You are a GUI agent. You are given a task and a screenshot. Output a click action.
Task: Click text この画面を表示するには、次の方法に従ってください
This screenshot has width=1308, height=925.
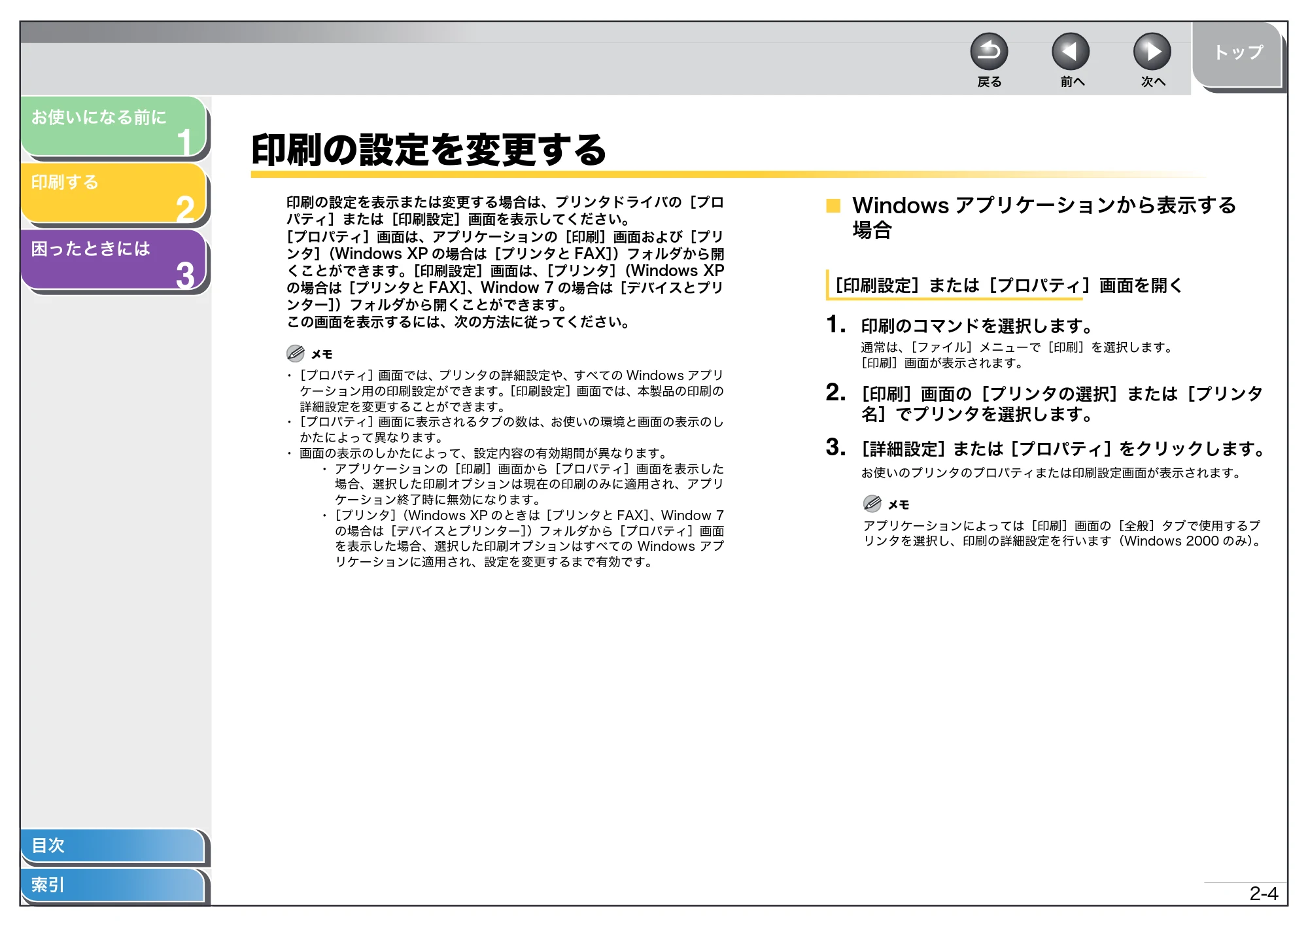click(x=458, y=322)
